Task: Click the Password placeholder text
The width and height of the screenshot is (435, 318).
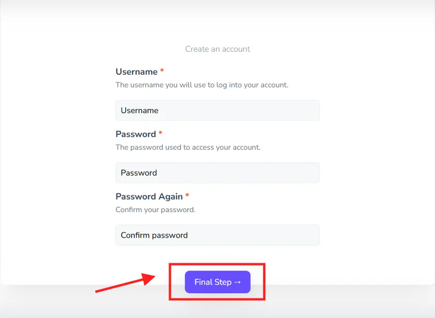Action: (138, 172)
